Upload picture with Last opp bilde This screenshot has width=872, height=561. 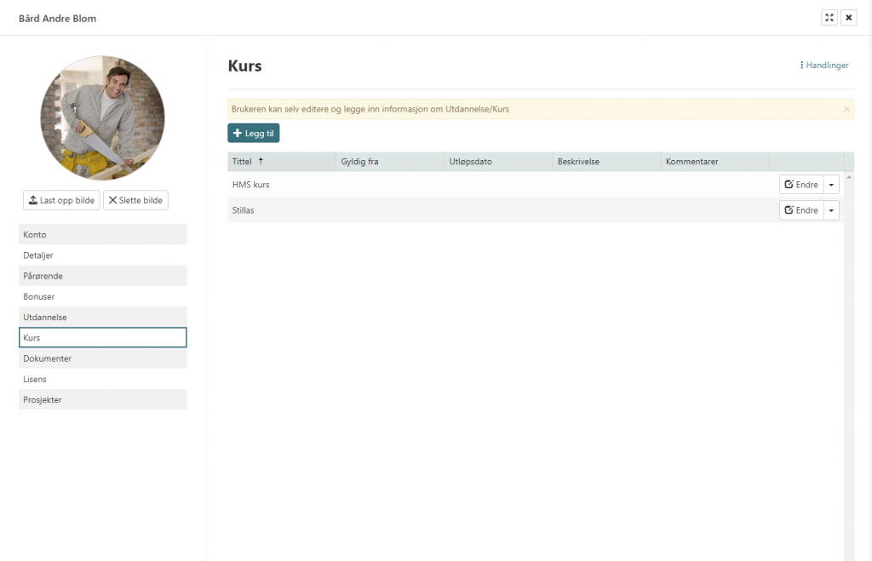61,200
